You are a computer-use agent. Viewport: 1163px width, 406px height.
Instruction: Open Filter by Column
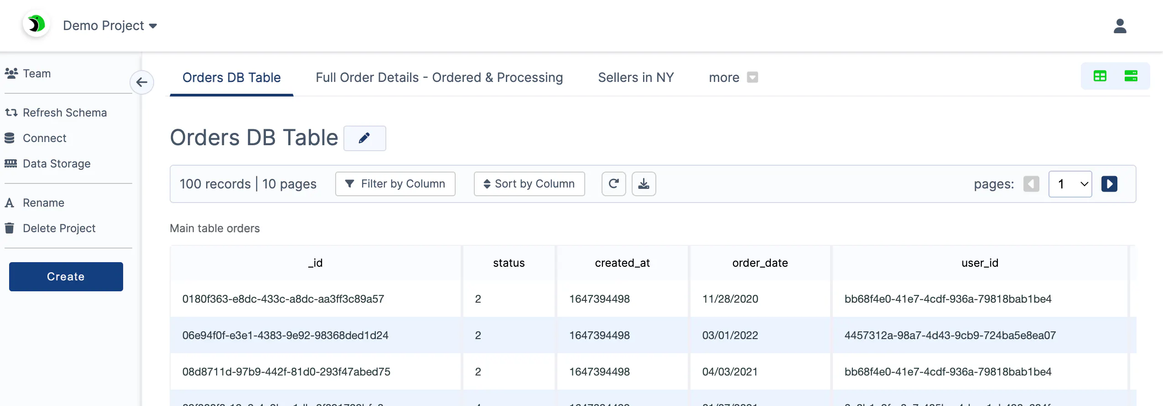point(395,184)
